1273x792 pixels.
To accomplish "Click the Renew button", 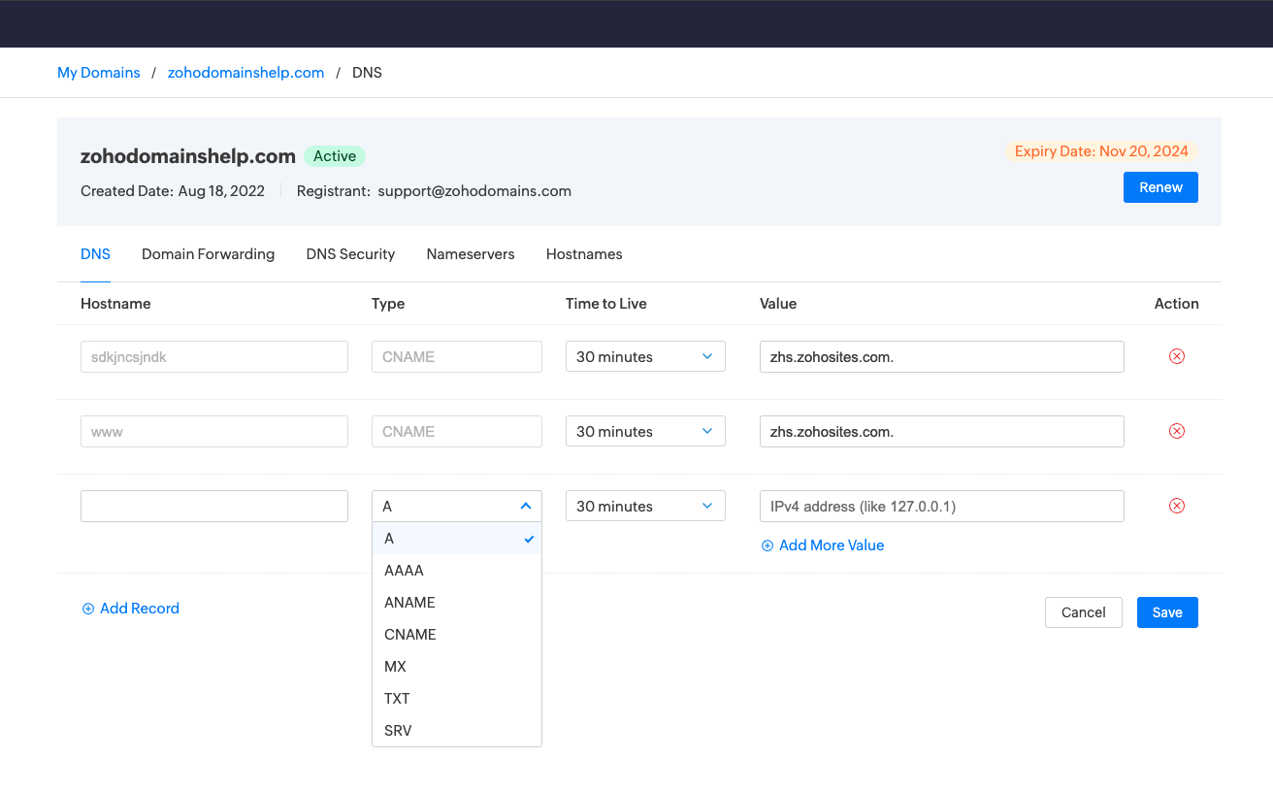I will coord(1160,187).
